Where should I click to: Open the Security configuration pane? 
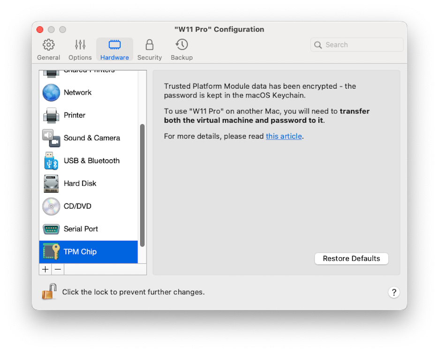(x=149, y=49)
